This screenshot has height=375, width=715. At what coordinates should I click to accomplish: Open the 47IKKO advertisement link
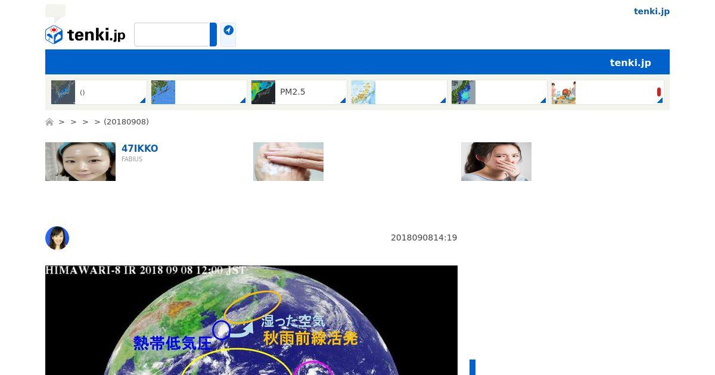[x=140, y=149]
